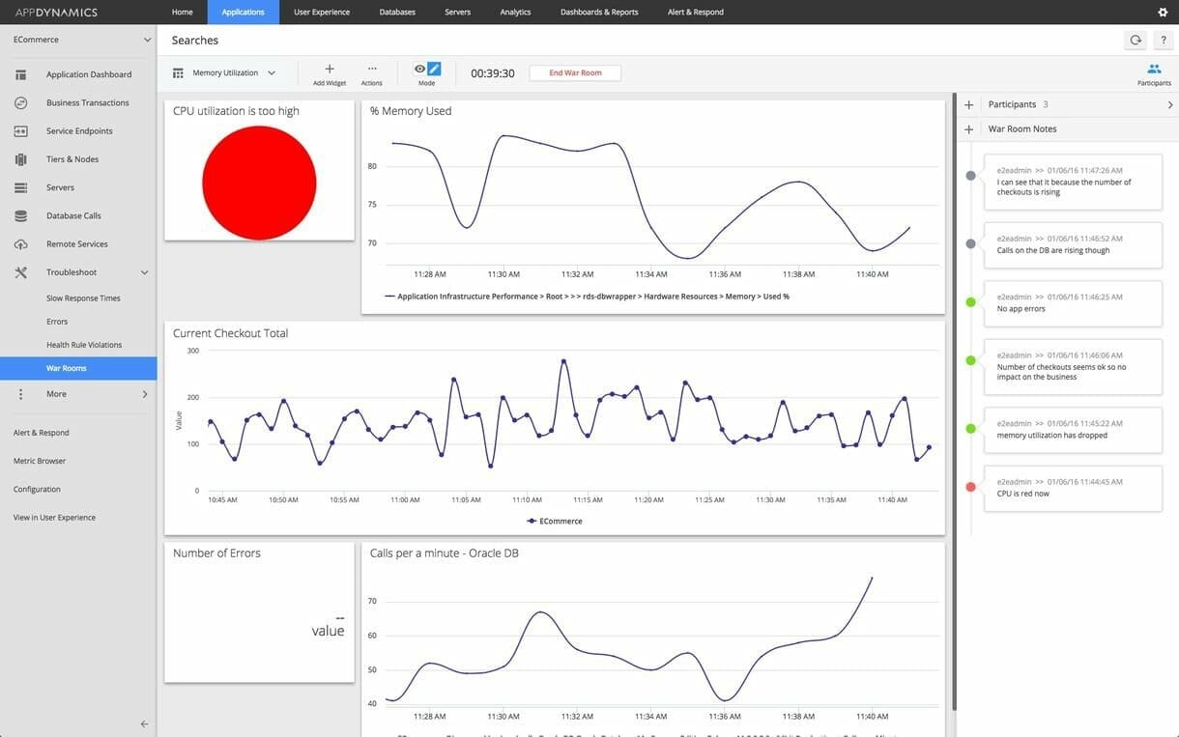Select the 'CPU is red now' note
Image resolution: width=1179 pixels, height=737 pixels.
[1073, 488]
